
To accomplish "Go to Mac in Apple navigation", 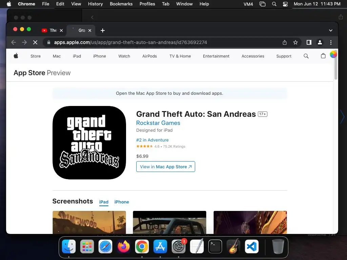I will coord(57,56).
